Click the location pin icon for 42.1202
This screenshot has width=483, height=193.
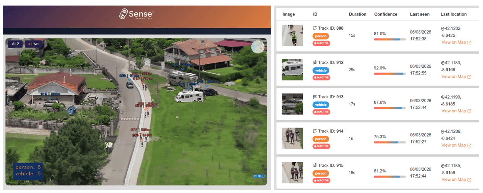click(443, 29)
